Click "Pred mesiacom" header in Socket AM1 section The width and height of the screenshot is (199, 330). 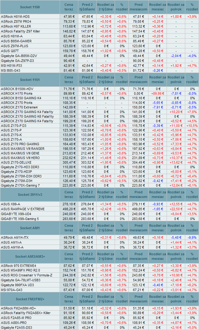(x=138, y=228)
